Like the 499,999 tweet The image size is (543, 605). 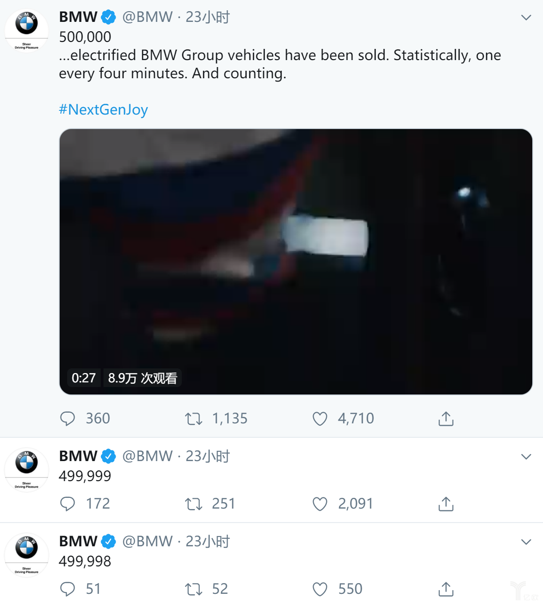(320, 504)
